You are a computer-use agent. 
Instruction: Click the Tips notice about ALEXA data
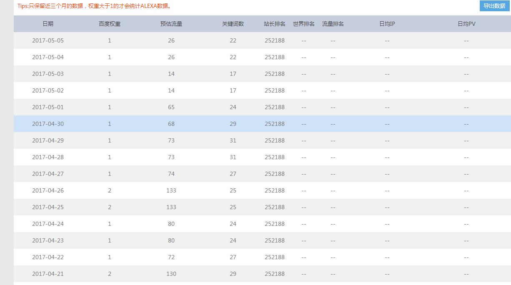point(95,6)
